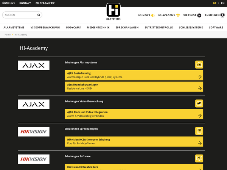Open Hikvision HCSA-VMS Kurs
227x170 pixels.
pos(134,167)
